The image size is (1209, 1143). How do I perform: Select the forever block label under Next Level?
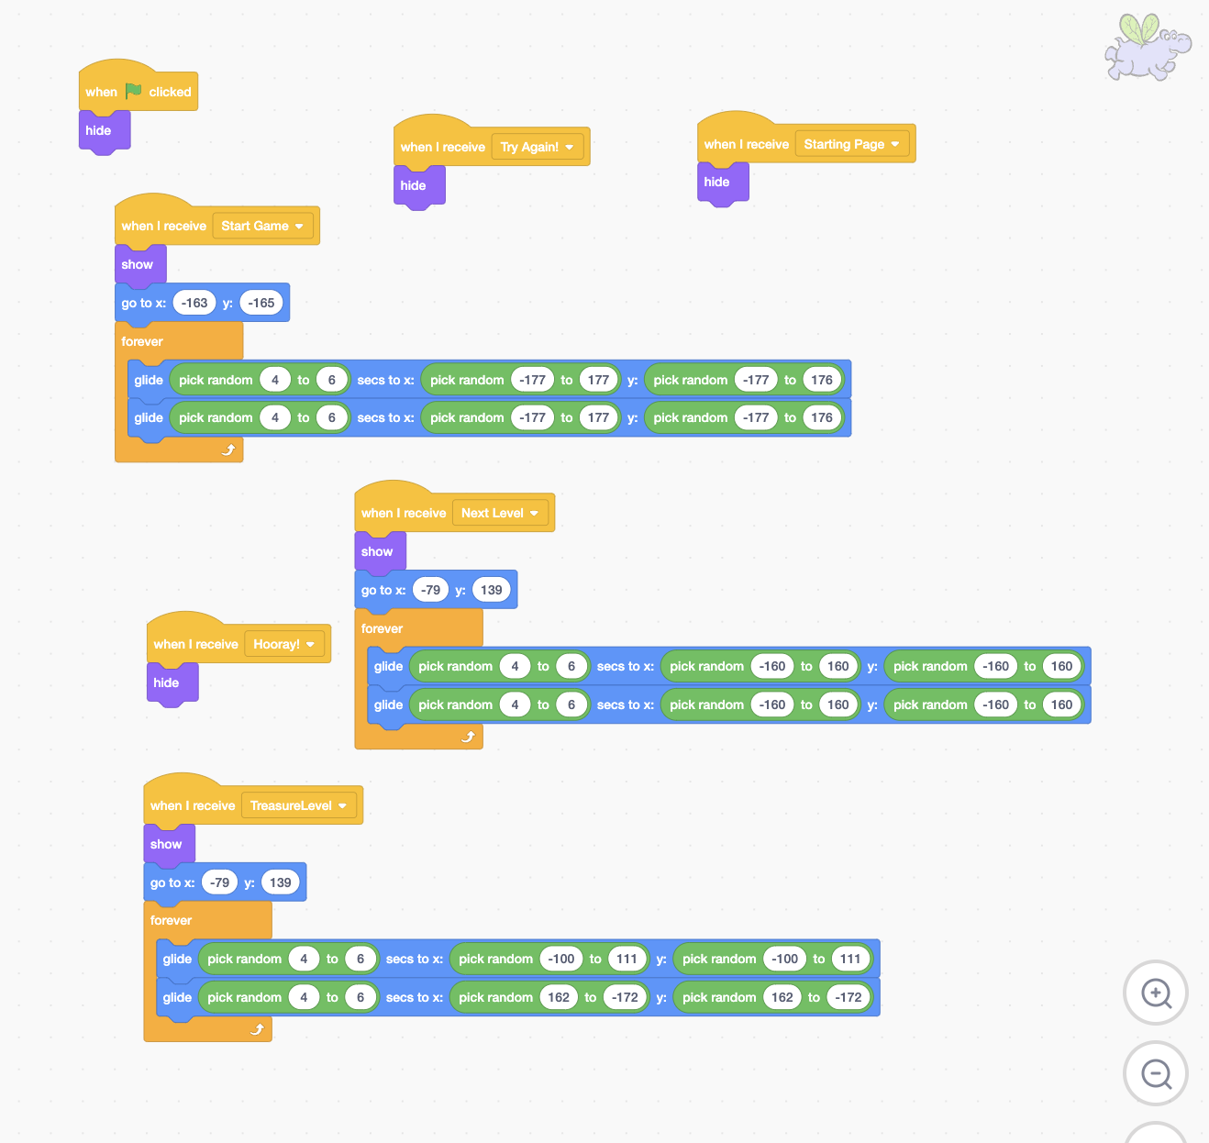point(382,628)
